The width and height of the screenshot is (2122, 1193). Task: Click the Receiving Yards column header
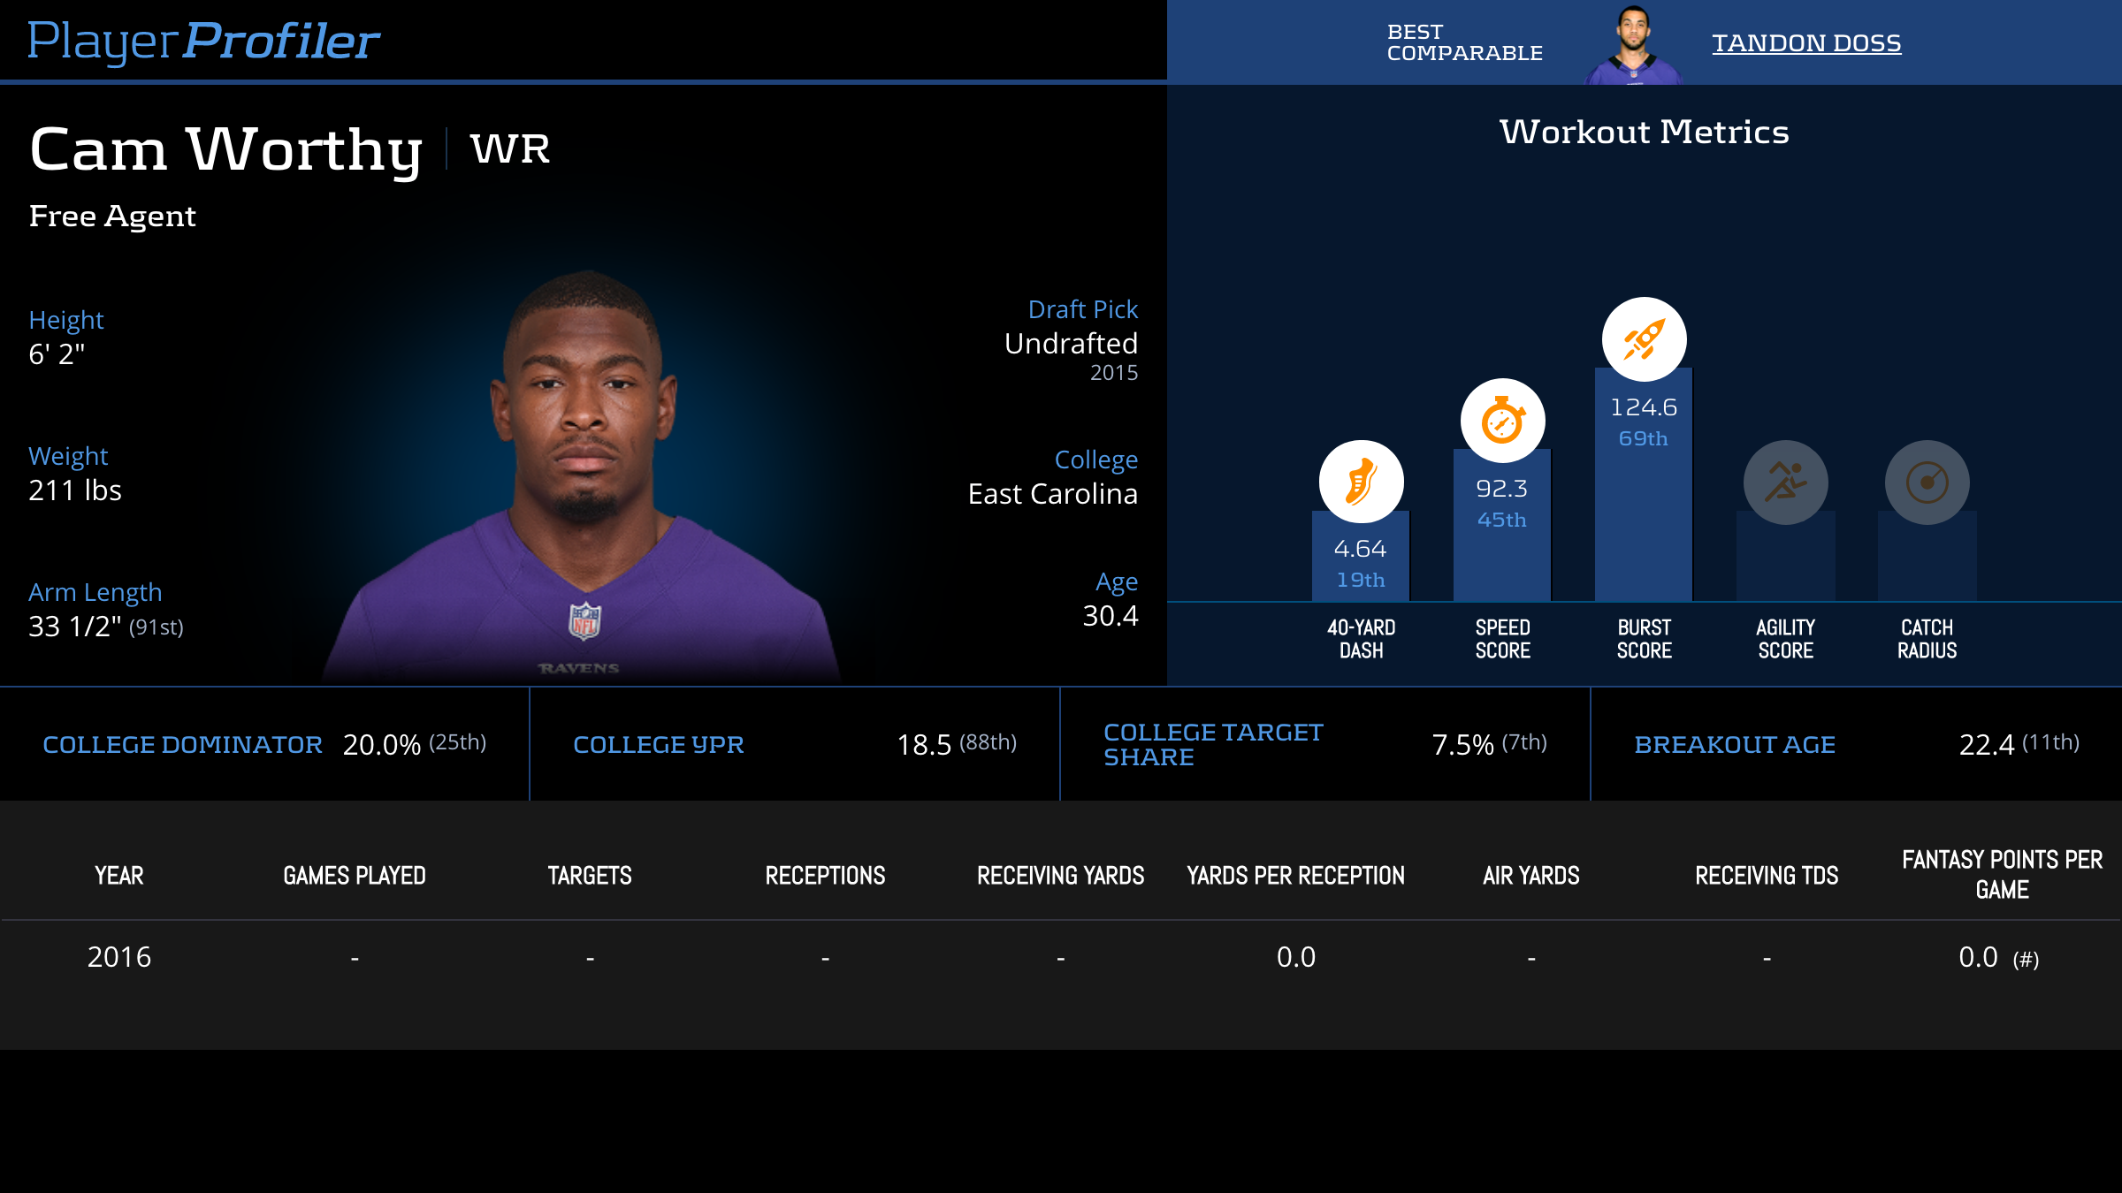click(1060, 875)
